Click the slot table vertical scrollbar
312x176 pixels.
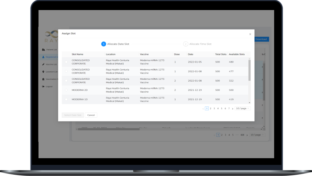tap(250, 70)
